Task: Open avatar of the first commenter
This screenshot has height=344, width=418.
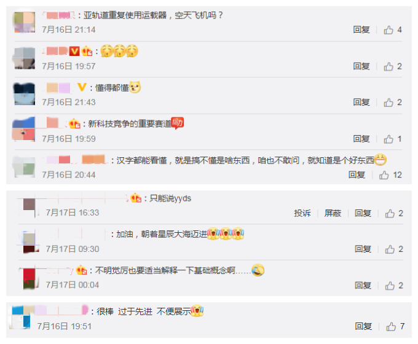Action: tap(25, 22)
